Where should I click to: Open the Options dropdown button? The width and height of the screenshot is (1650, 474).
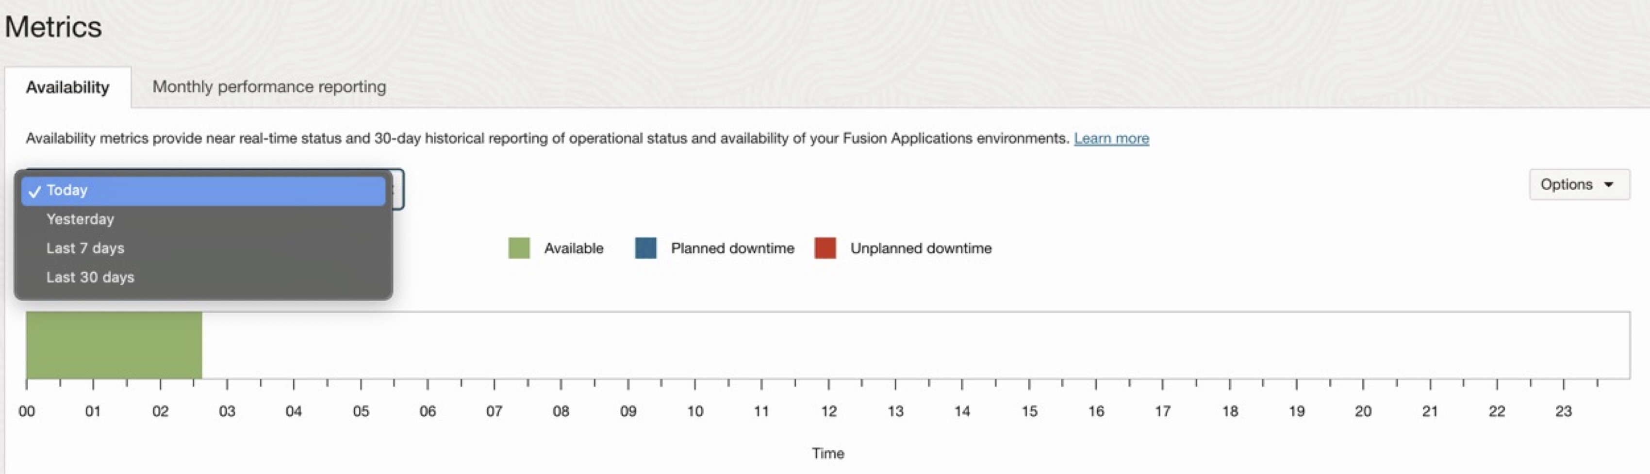pyautogui.click(x=1578, y=184)
